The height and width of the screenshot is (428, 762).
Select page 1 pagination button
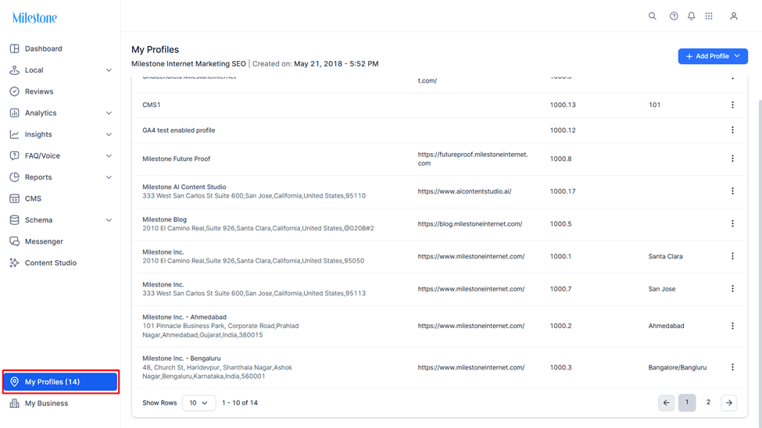click(x=687, y=402)
